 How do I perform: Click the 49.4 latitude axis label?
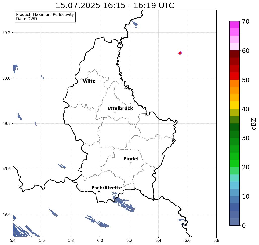[x=6, y=214]
